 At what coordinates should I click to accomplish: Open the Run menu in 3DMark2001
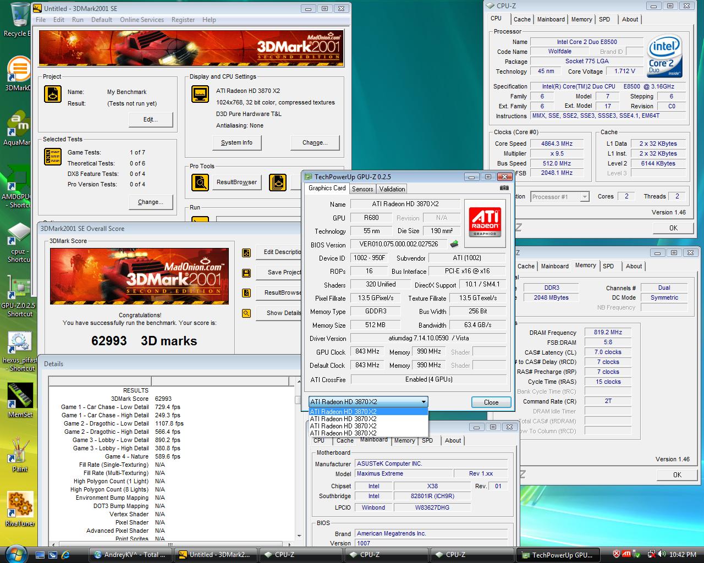(78, 20)
